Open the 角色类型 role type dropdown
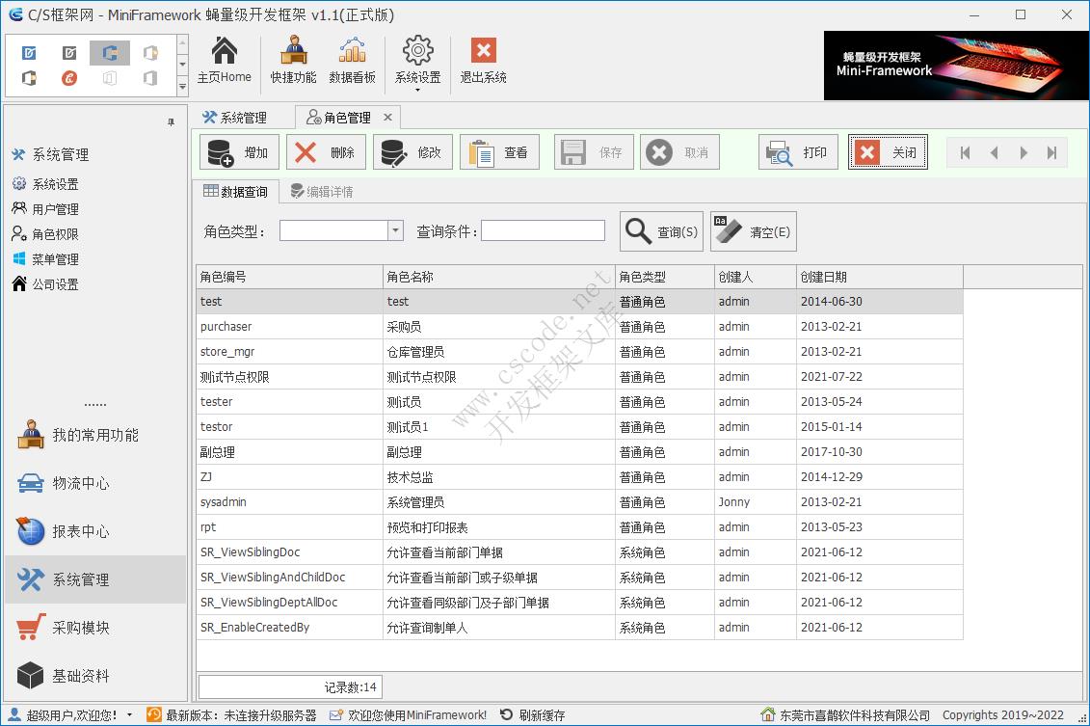The width and height of the screenshot is (1090, 726). (x=393, y=230)
